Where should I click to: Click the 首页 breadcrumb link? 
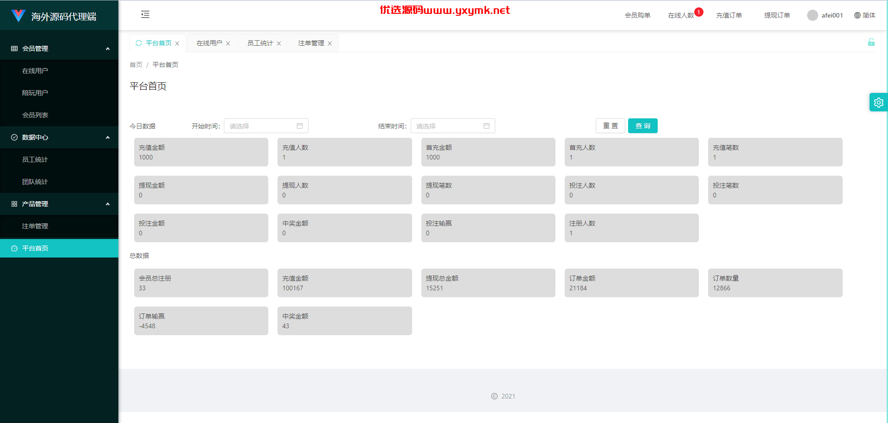[x=136, y=65]
